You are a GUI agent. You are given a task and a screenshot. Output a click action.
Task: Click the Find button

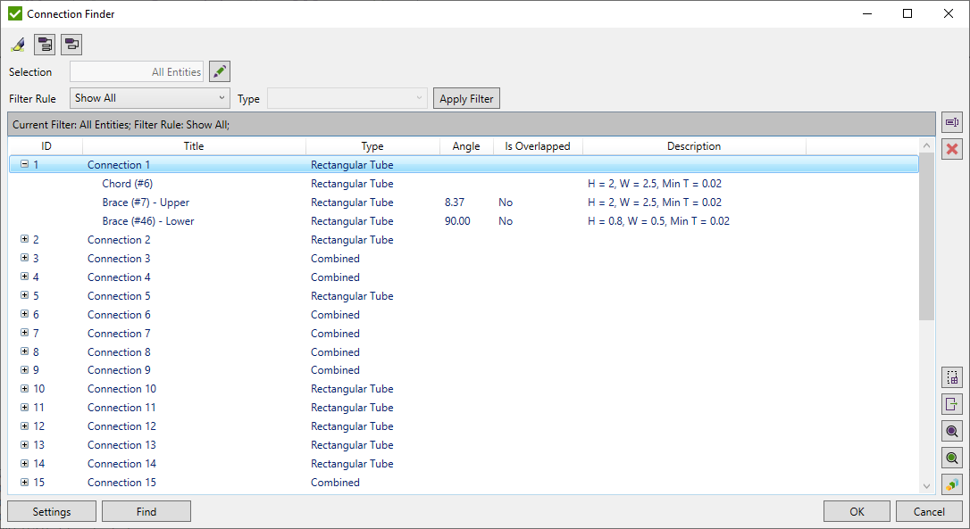point(146,511)
